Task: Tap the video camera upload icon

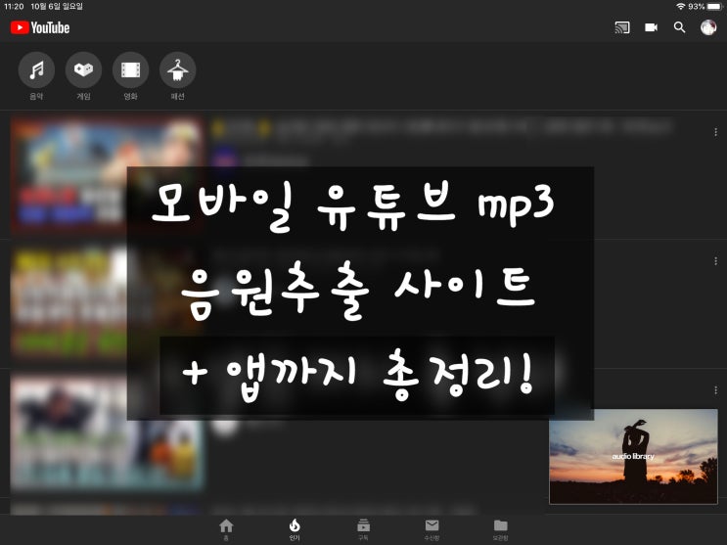Action: click(x=651, y=27)
